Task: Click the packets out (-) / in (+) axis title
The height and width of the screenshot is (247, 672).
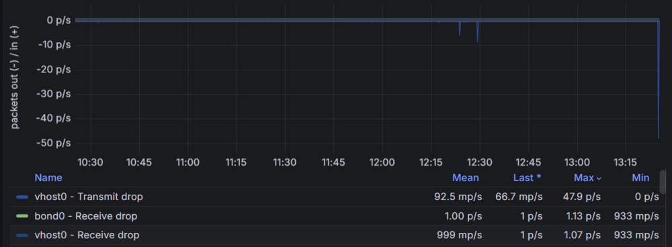Action: [15, 77]
